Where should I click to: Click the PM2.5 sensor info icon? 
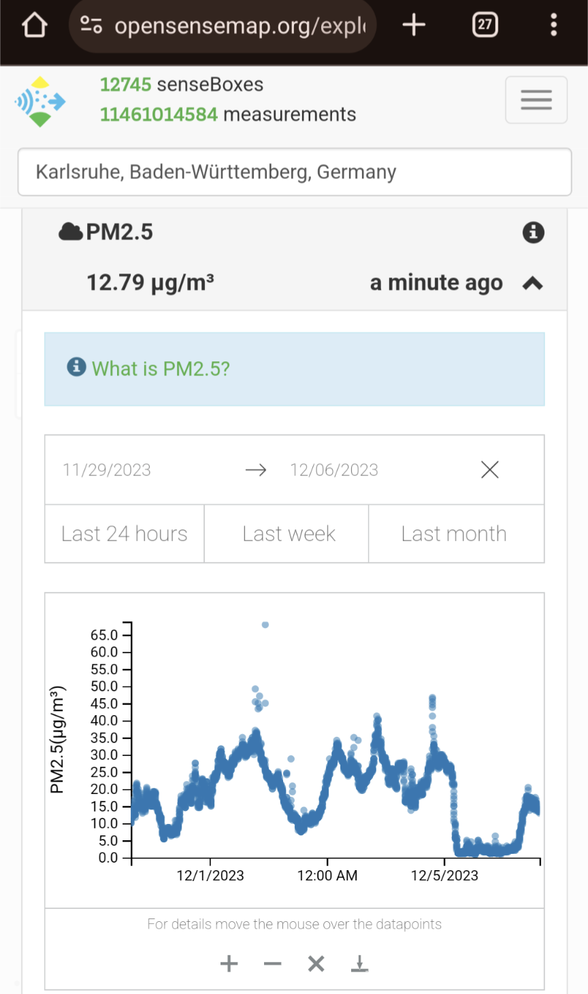pyautogui.click(x=533, y=233)
